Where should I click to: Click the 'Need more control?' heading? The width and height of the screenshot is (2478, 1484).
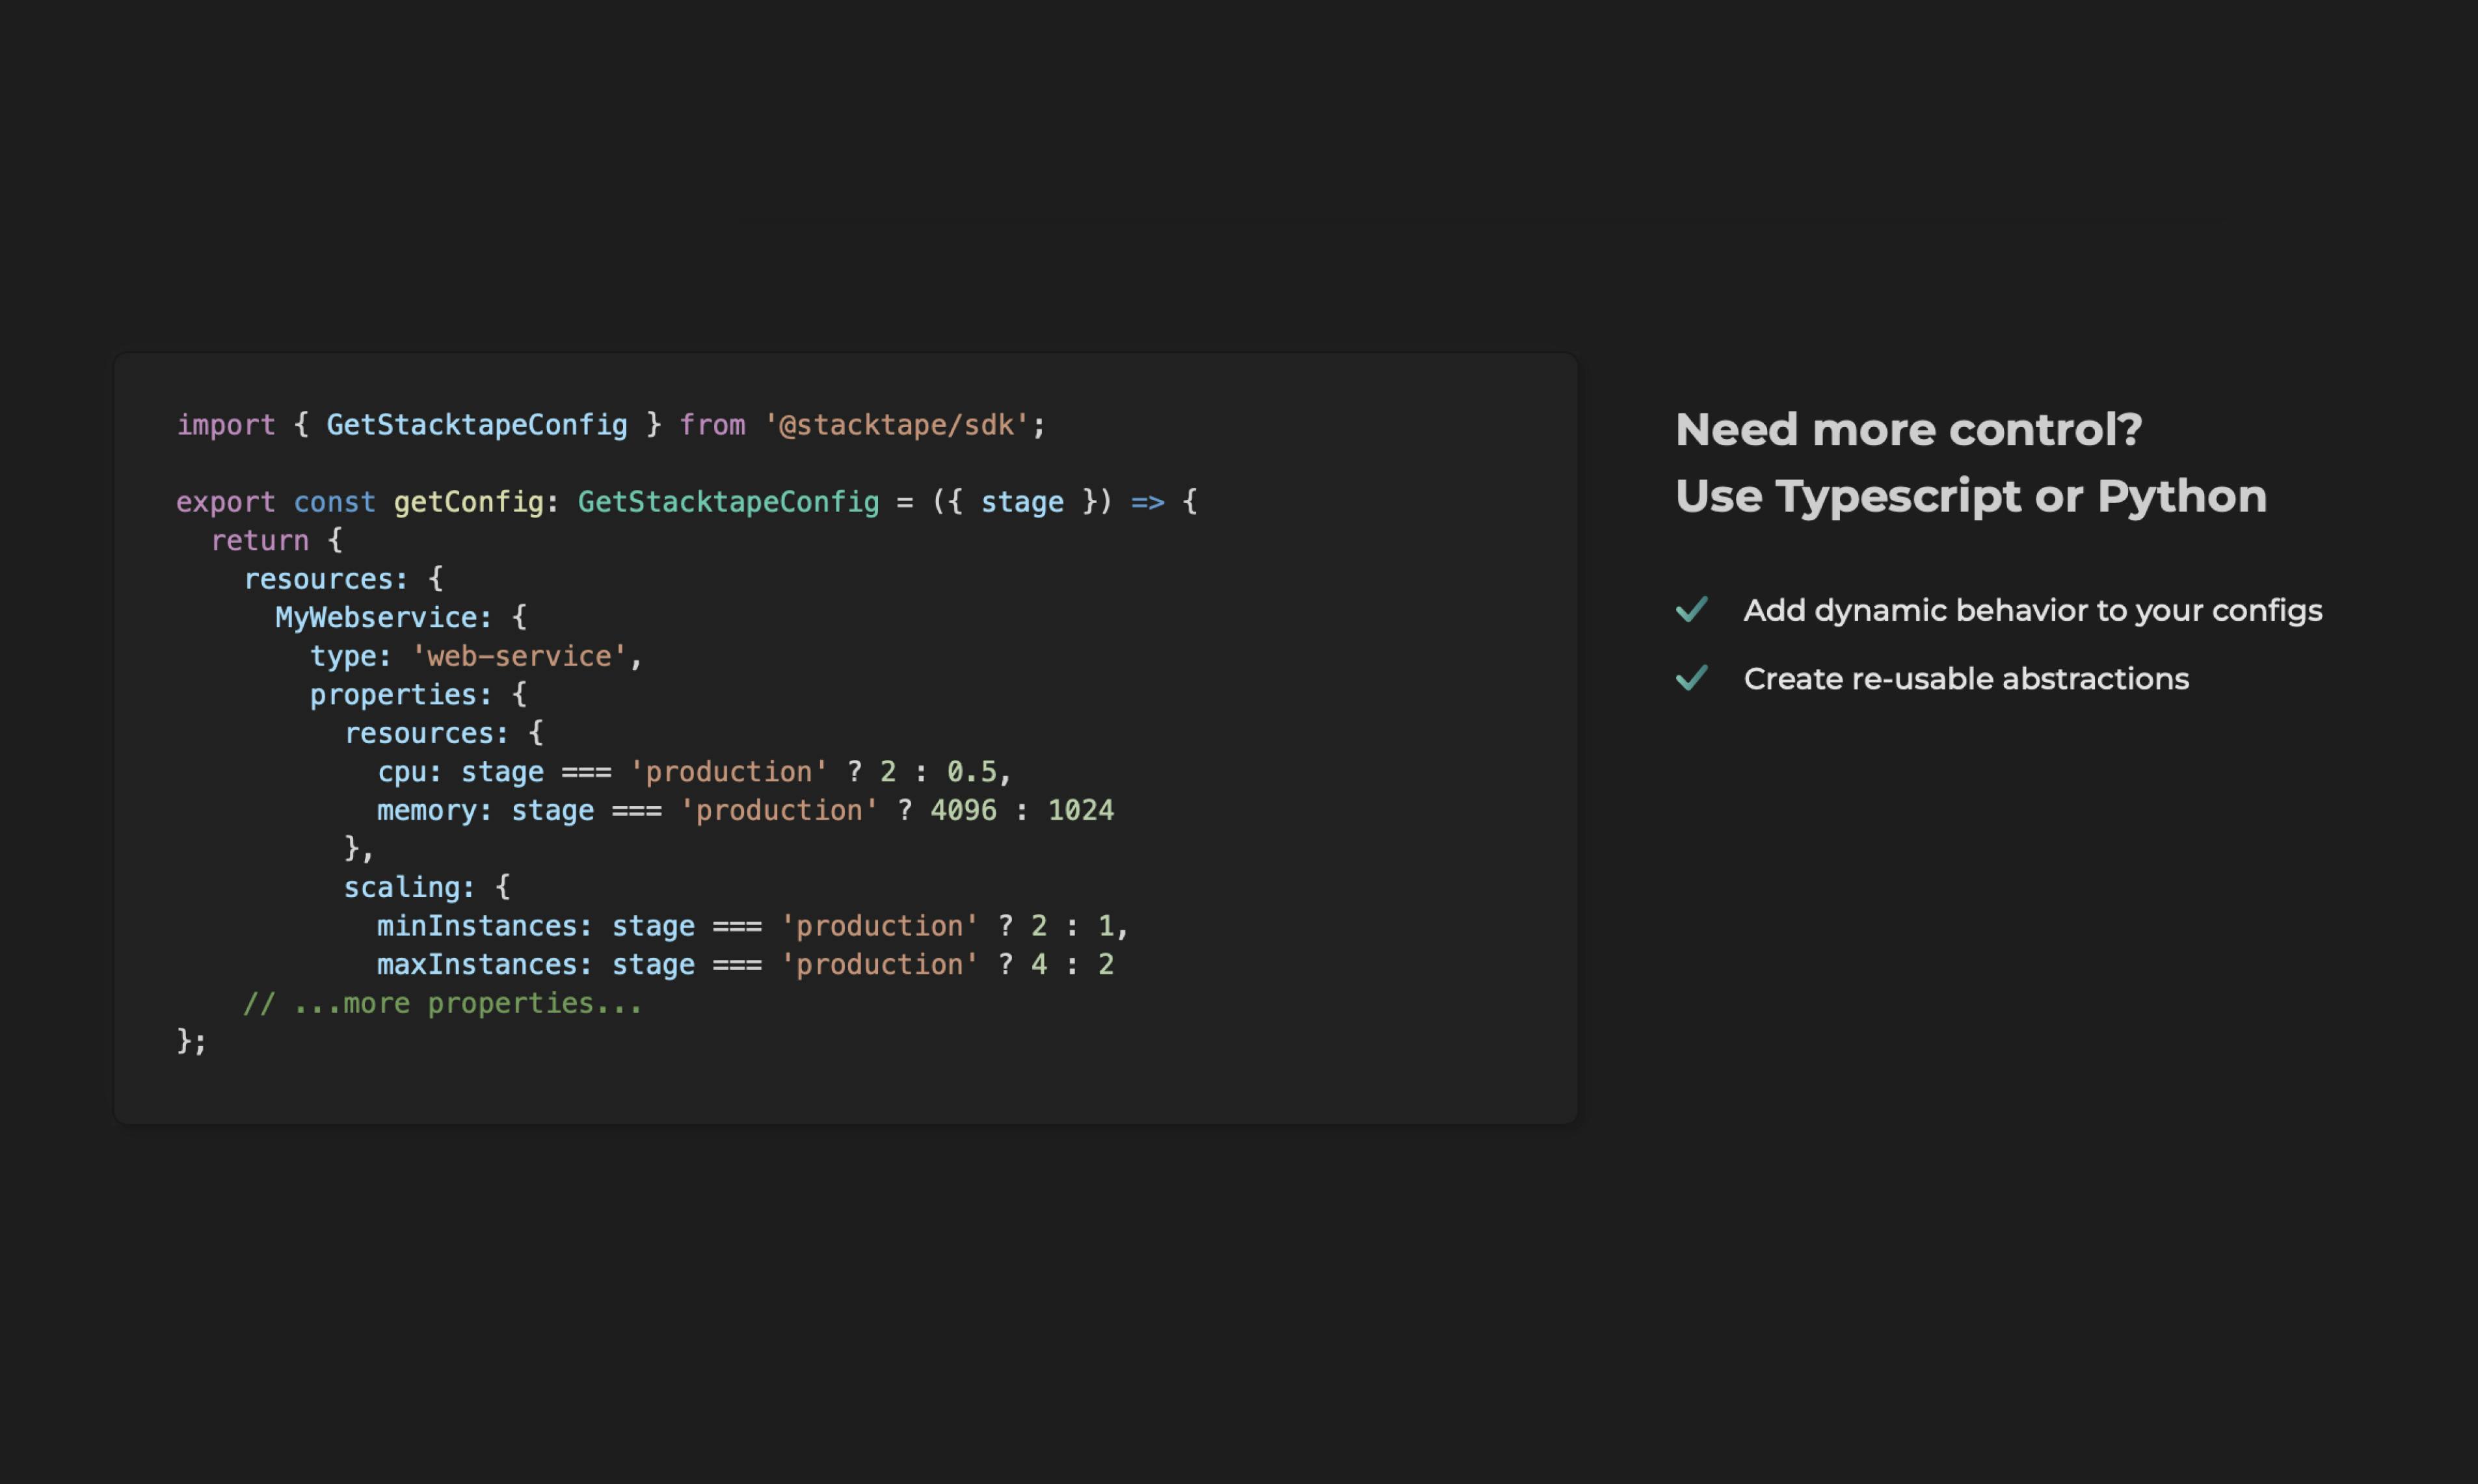(1909, 430)
